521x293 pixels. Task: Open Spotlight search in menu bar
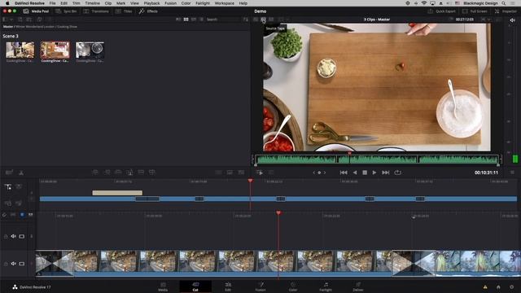[x=504, y=3]
